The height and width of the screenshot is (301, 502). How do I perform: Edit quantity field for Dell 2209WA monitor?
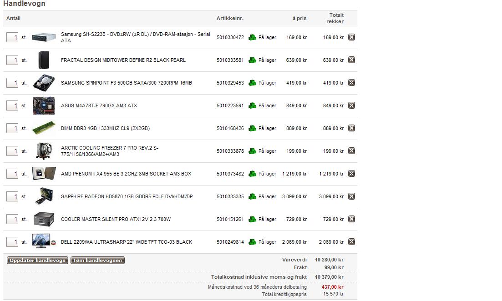pos(12,242)
